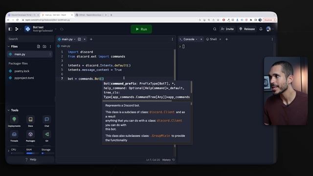Click the console prompt input

[183, 46]
